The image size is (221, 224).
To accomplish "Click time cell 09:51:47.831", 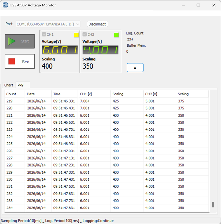I will pos(64,208).
